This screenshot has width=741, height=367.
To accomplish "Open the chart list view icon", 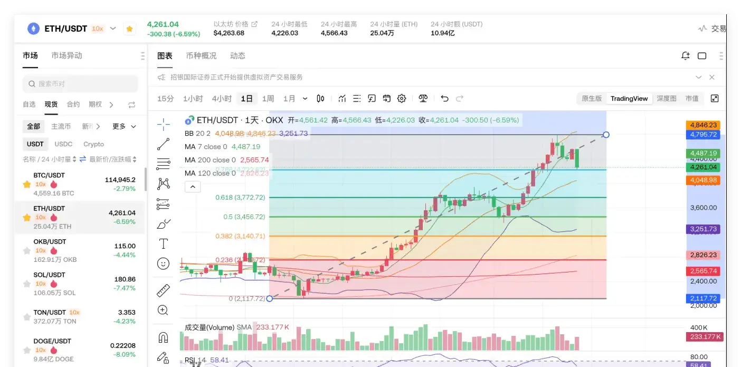I will [357, 98].
